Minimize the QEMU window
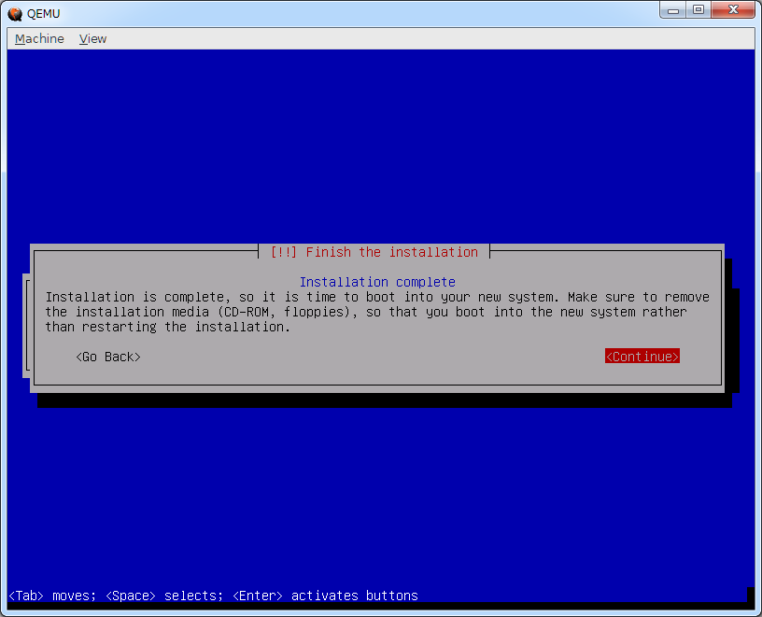This screenshot has height=617, width=762. tap(673, 9)
